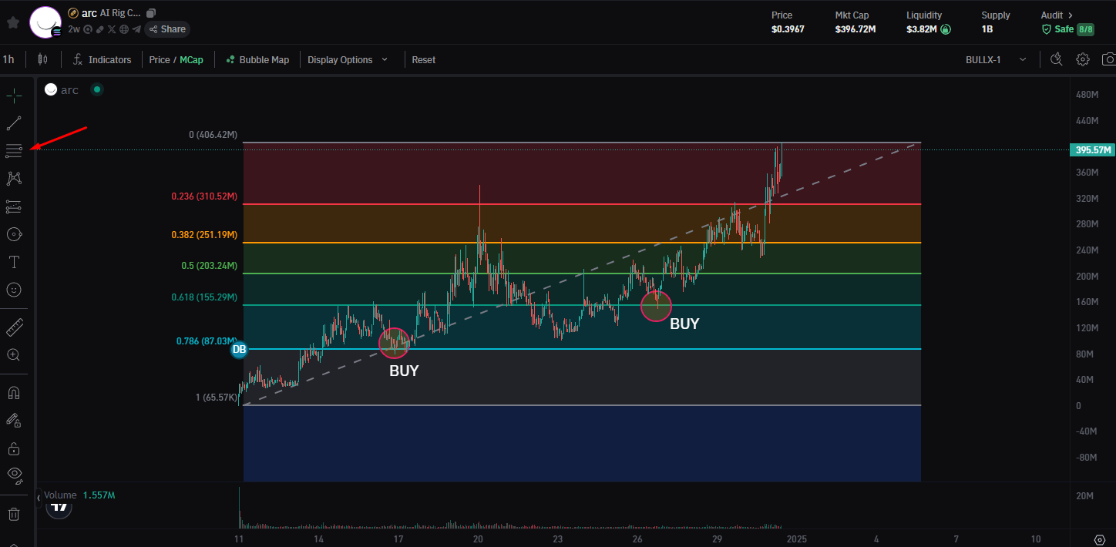The image size is (1116, 547).
Task: Pick the crosshair cursor tool
Action: [14, 96]
